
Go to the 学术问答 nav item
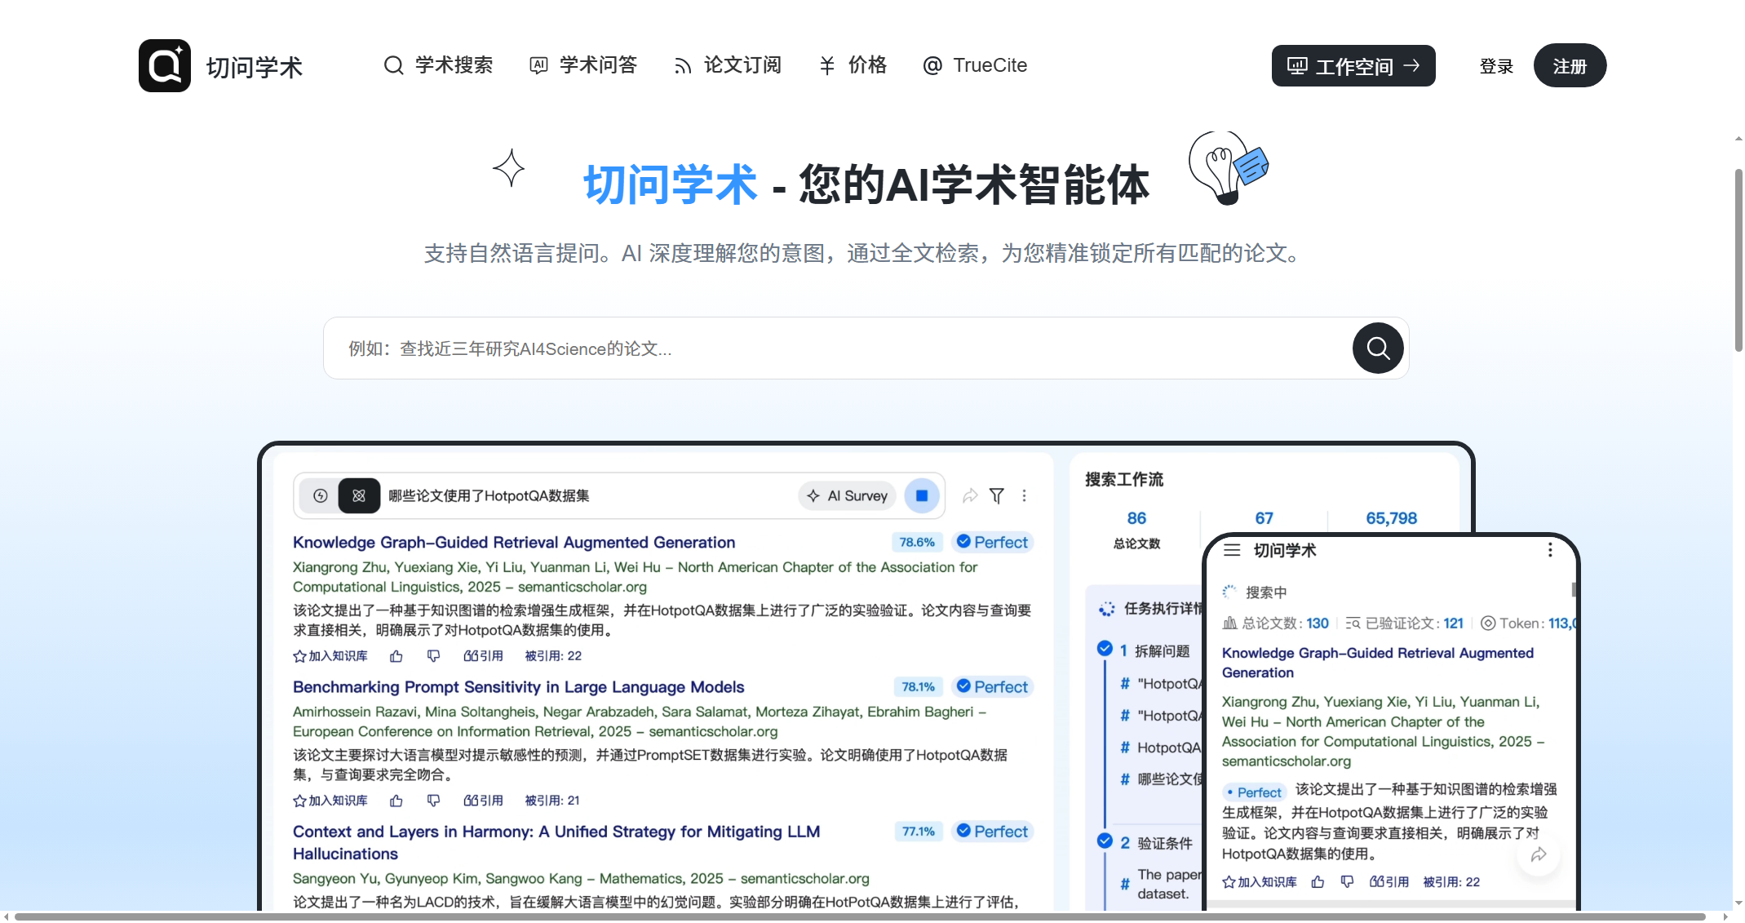583,65
